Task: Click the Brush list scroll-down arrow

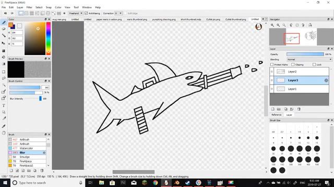Action: pyautogui.click(x=49, y=165)
